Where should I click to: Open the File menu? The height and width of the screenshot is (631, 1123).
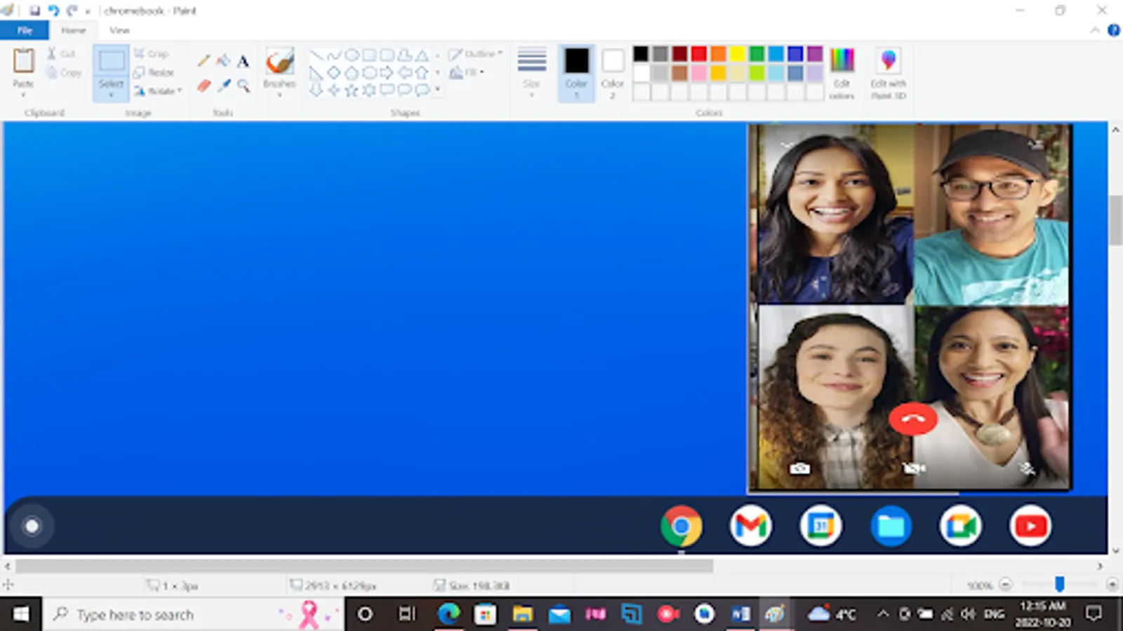click(25, 30)
